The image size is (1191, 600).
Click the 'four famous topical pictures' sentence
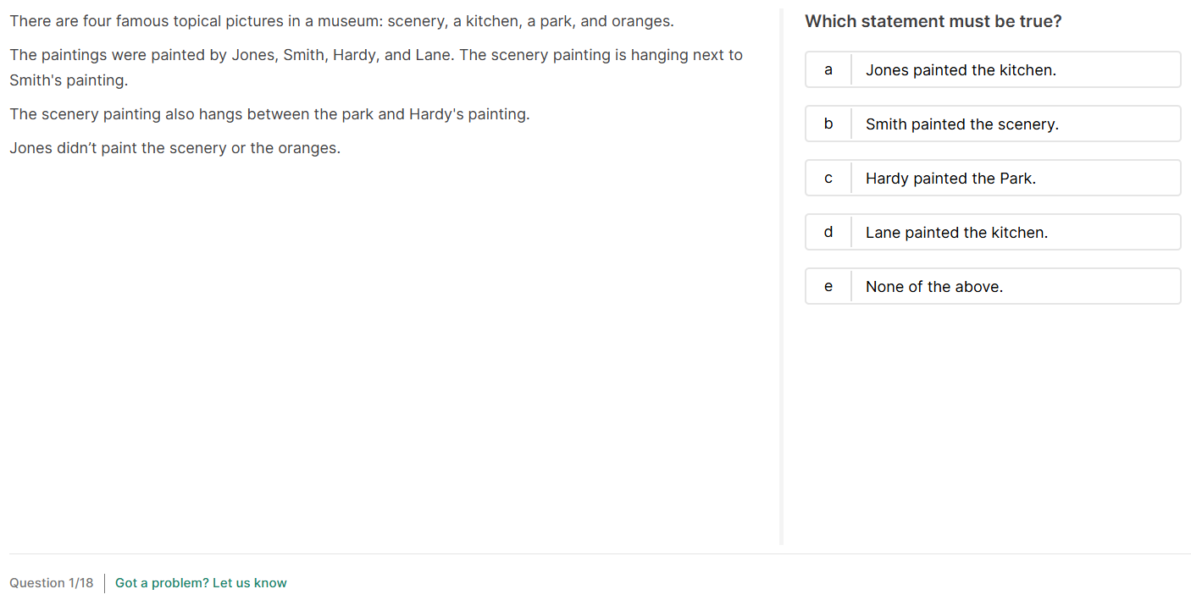click(x=341, y=21)
